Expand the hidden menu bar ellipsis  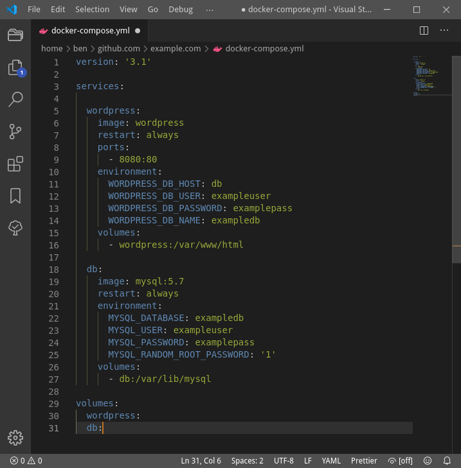click(210, 10)
